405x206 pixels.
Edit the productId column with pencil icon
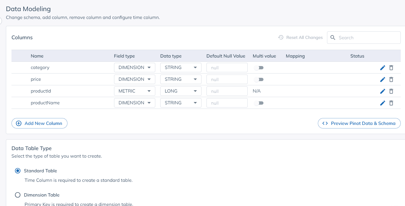point(382,91)
